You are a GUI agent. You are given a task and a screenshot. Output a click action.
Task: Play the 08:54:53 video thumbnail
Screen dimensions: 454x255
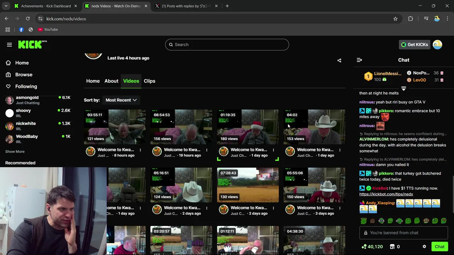point(181,127)
